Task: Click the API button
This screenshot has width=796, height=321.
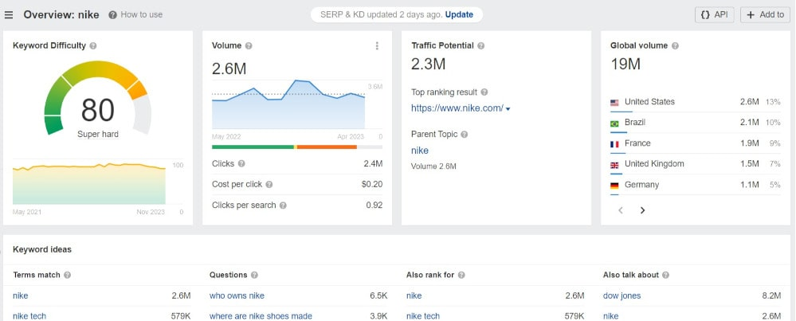Action: pyautogui.click(x=714, y=15)
